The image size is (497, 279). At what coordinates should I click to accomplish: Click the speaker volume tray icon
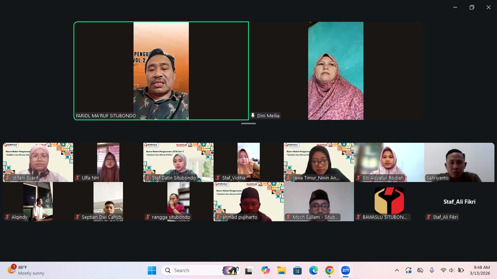452,270
